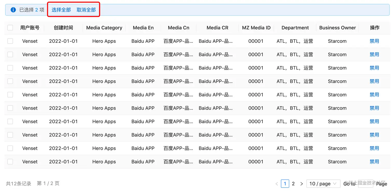Screen dimensions: 391x191
Task: Click 禁用 in the last table row
Action: coord(374,162)
